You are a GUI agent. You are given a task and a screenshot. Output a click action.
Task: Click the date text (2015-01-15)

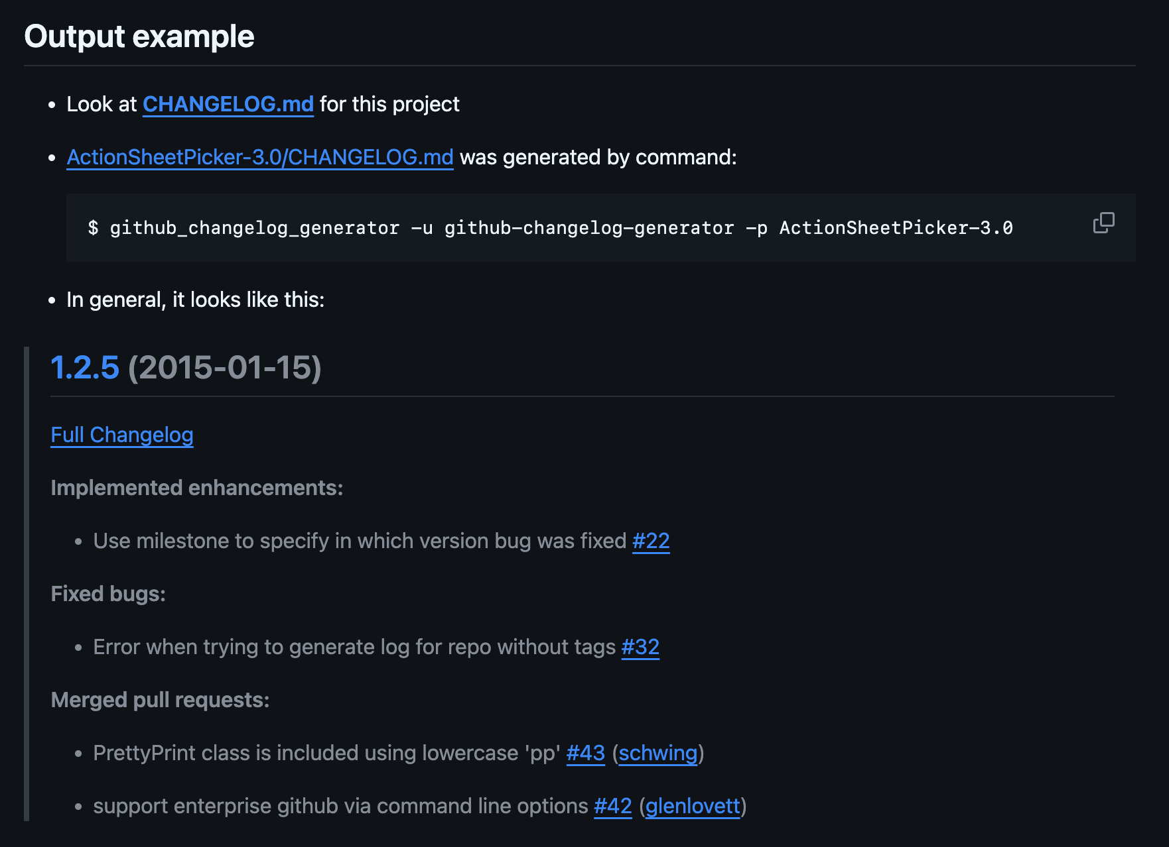coord(224,369)
